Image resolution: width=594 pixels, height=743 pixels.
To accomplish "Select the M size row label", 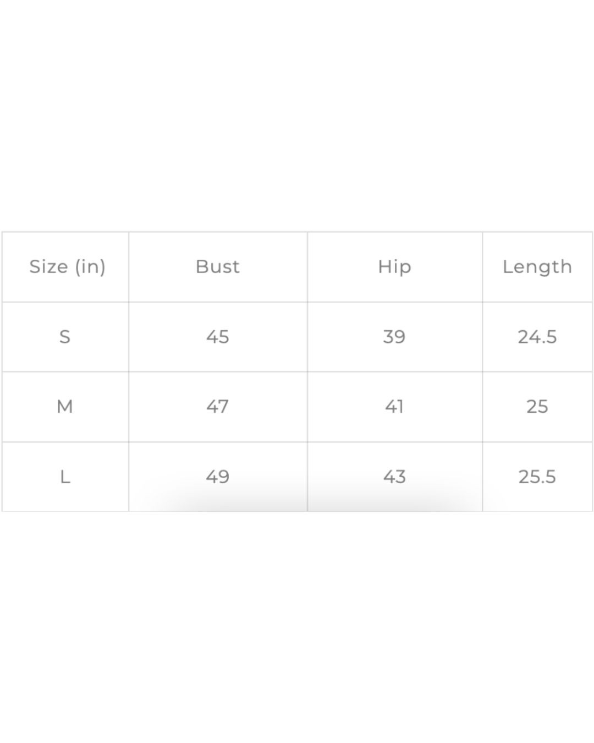I will (x=65, y=407).
